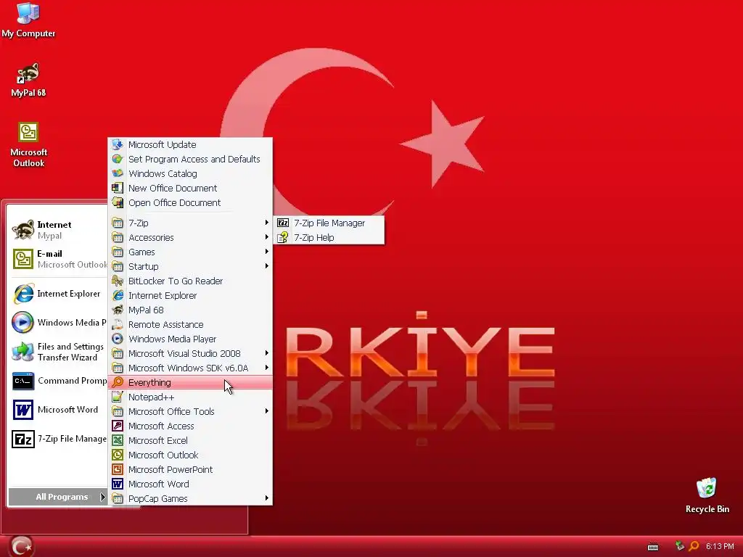Click the on-screen keyboard tray icon

point(653,547)
